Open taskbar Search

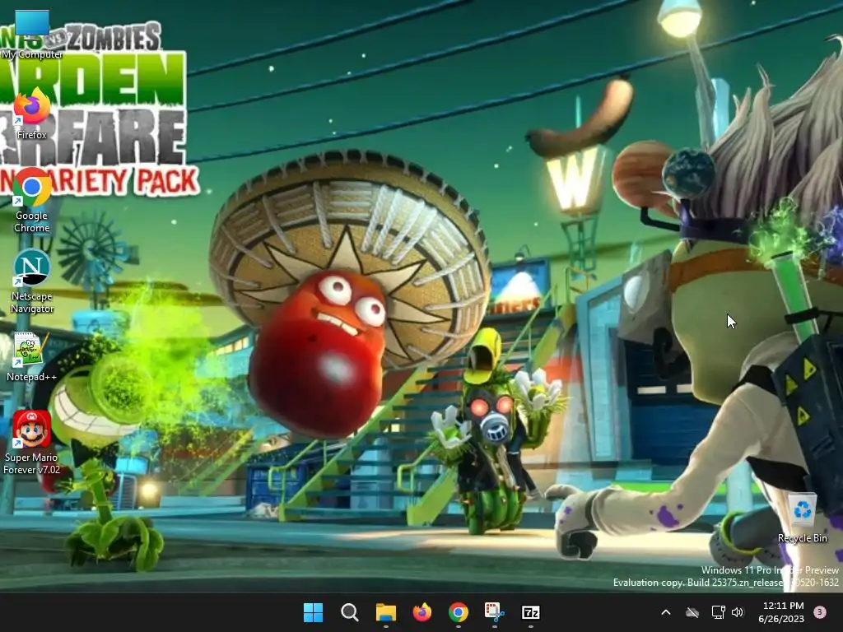tap(349, 612)
